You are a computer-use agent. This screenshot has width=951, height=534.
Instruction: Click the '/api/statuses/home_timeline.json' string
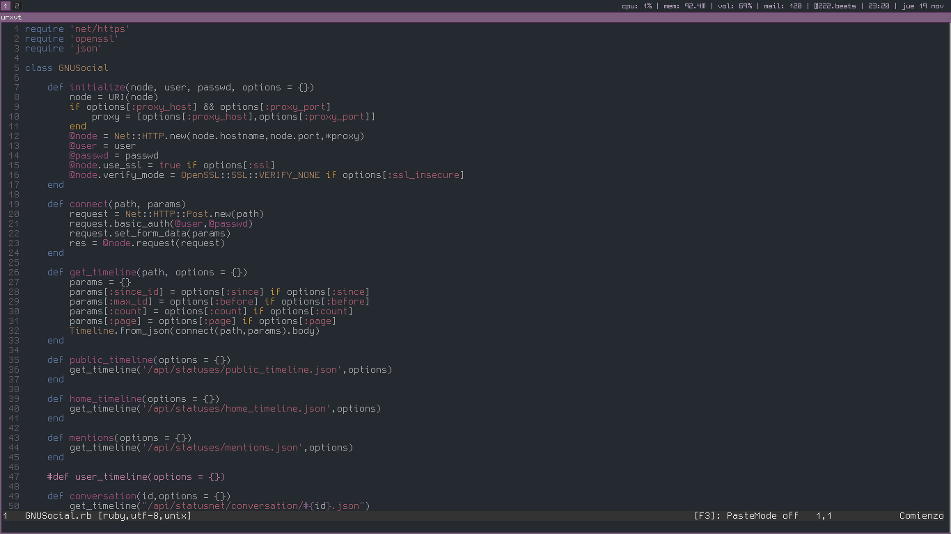236,408
